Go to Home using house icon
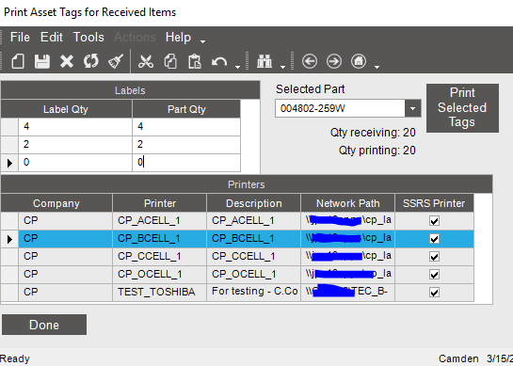 tap(359, 61)
